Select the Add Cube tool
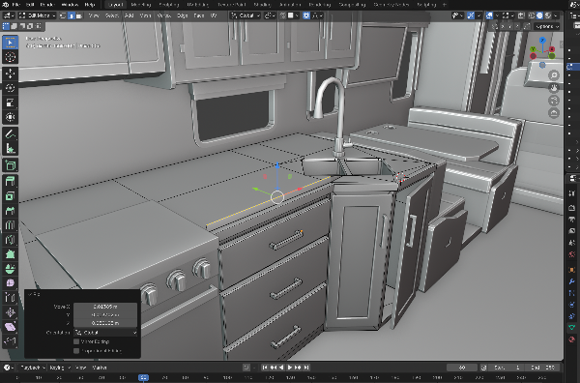 pyautogui.click(x=10, y=165)
